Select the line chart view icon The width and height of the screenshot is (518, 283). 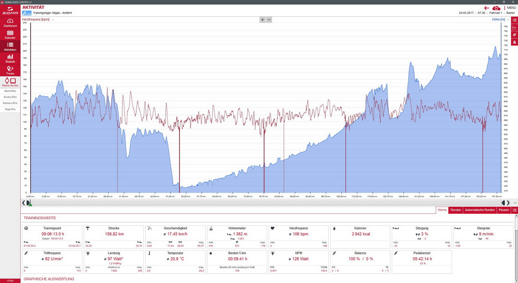(514, 27)
